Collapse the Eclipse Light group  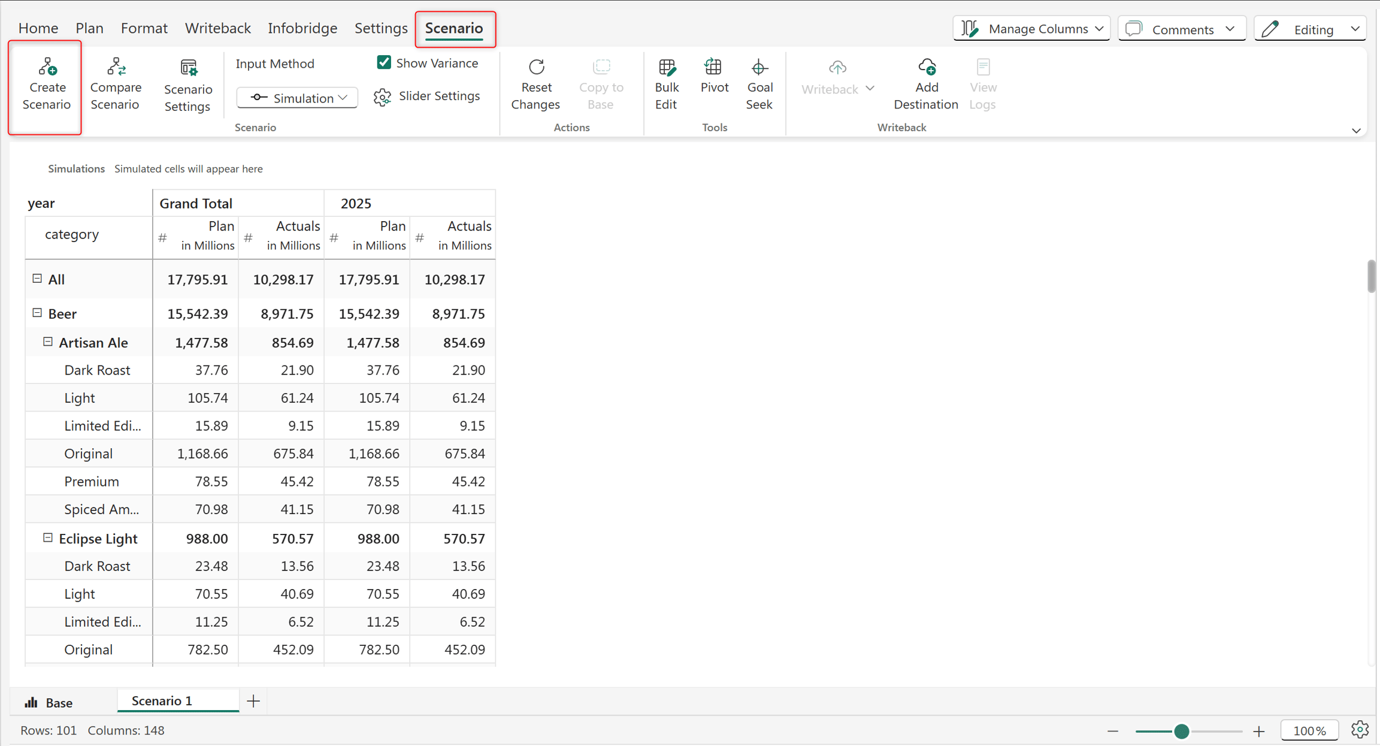coord(48,537)
